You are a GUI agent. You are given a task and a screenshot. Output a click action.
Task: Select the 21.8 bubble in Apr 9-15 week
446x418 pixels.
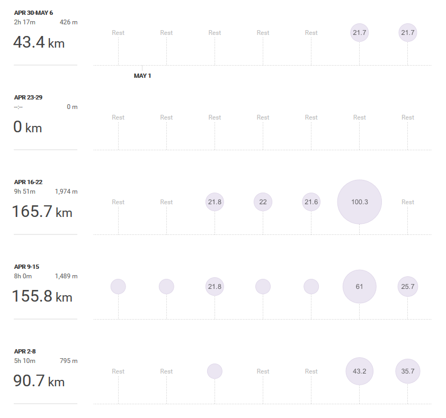[x=215, y=287]
